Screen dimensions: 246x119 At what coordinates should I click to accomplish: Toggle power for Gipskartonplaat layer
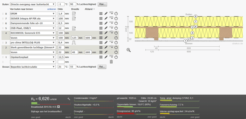pyautogui.click(x=116, y=57)
